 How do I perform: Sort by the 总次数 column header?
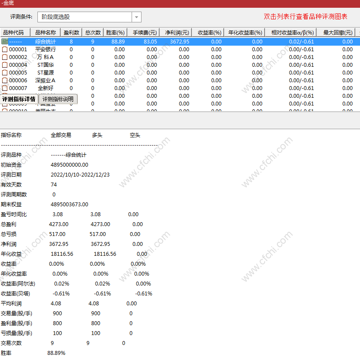(93, 33)
